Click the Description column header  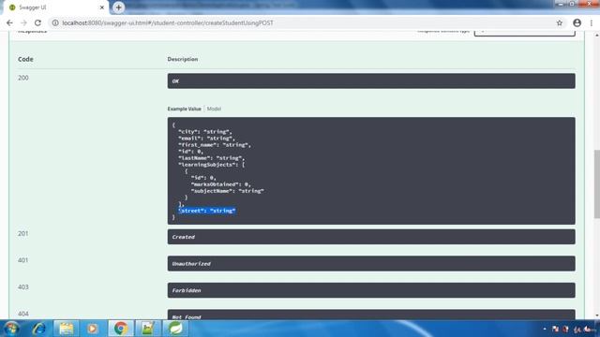click(x=183, y=59)
